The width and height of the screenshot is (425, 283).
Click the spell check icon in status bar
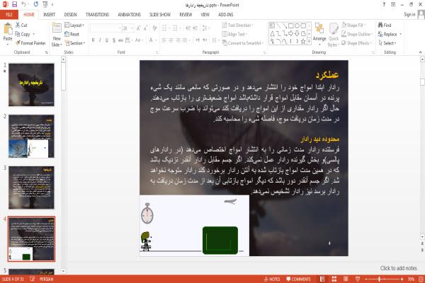tap(33, 279)
